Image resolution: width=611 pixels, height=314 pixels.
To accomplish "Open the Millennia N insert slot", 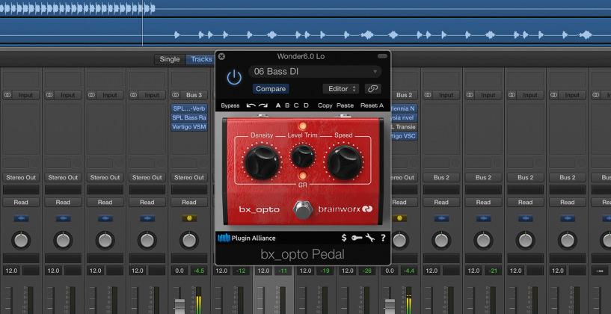I will click(404, 108).
